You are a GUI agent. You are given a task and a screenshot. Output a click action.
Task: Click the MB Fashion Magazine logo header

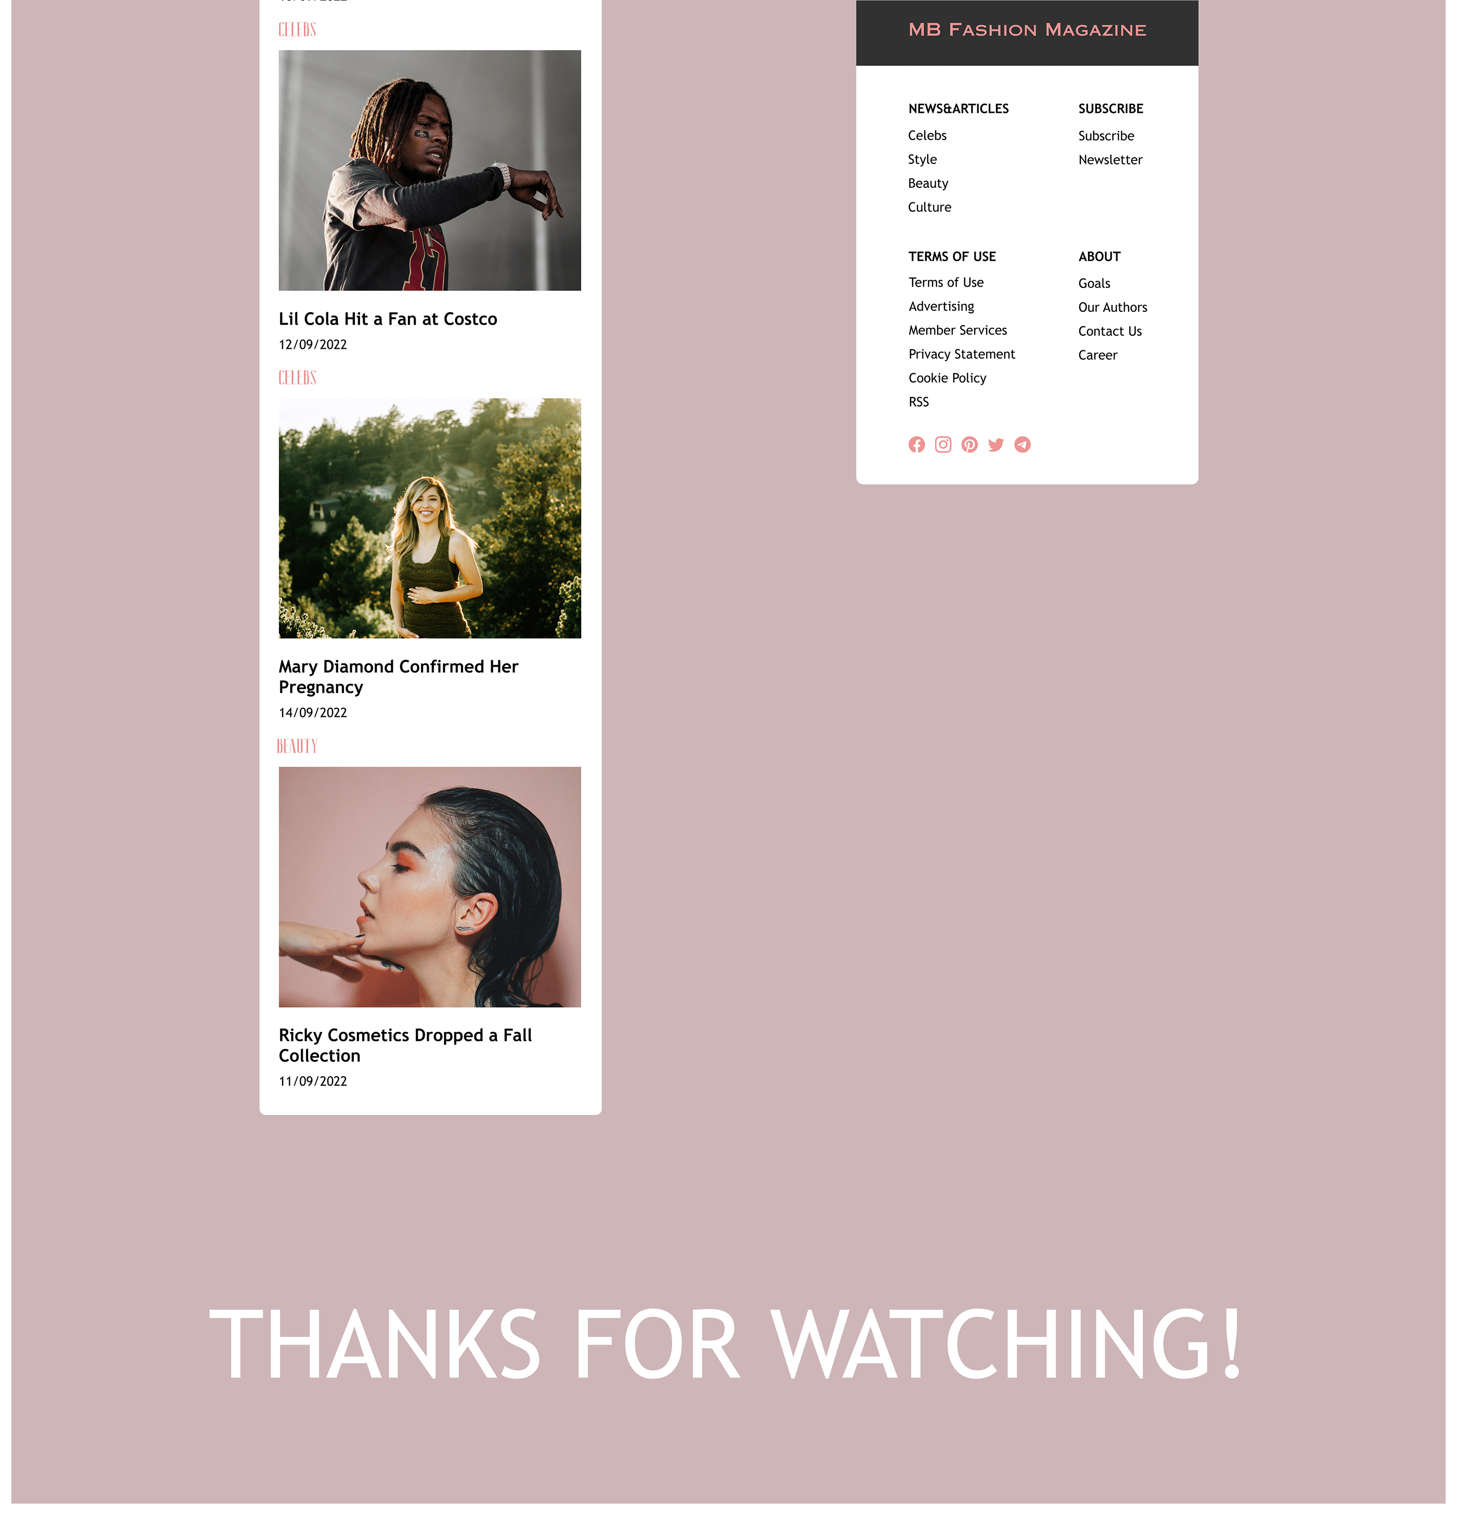click(x=1027, y=30)
